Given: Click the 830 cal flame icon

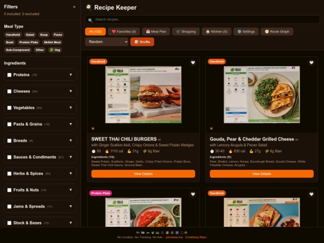Looking at the screenshot, I should [x=230, y=151].
